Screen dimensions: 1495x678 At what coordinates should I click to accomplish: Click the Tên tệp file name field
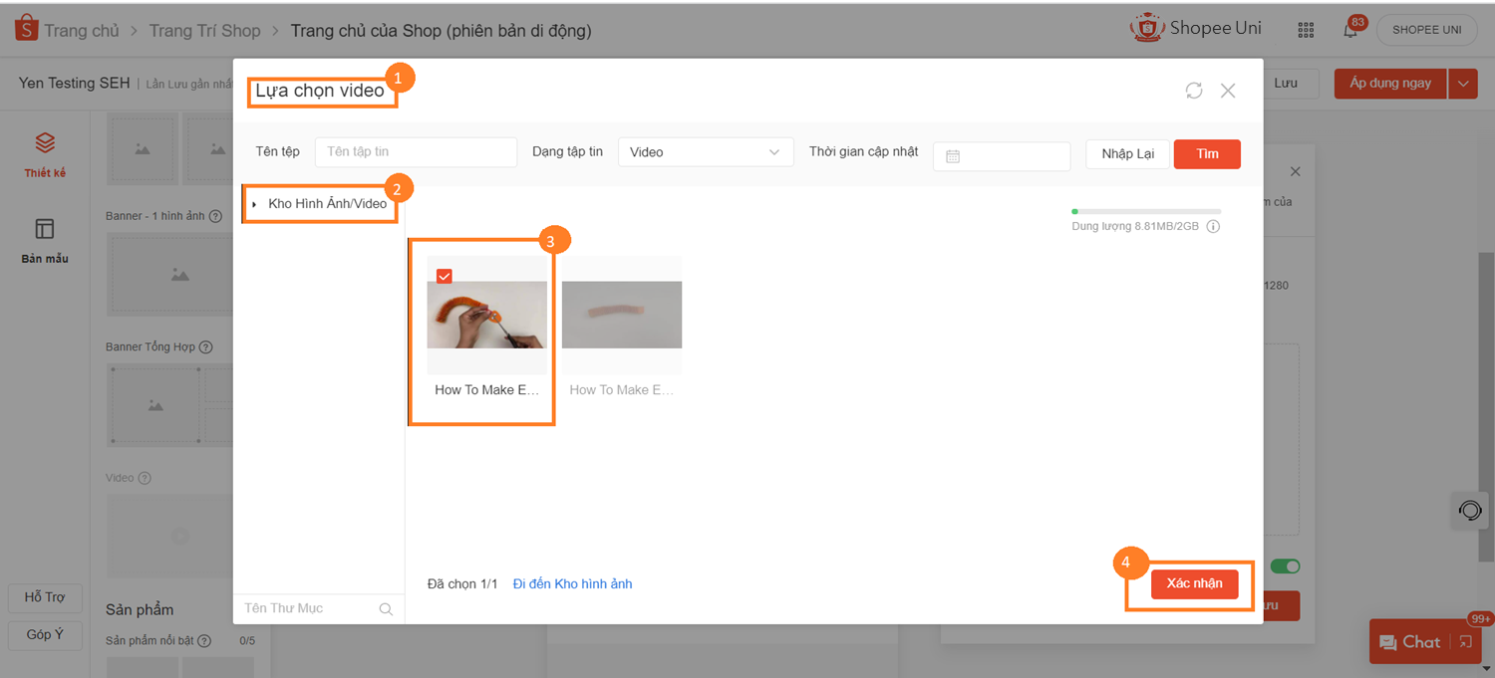(416, 152)
